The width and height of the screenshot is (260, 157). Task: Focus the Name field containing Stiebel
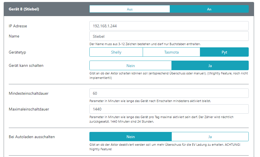point(169,36)
